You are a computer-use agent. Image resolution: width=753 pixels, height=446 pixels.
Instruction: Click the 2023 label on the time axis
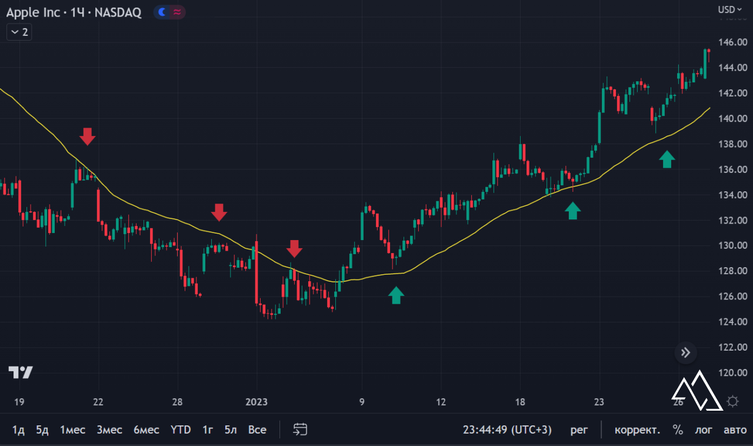click(x=256, y=402)
